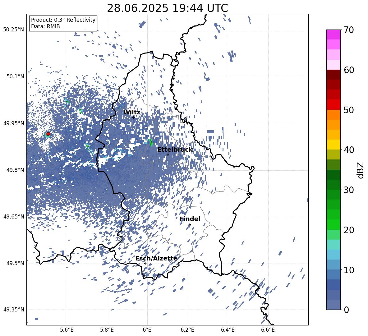Viewport: 368px width, 336px height.
Task: Click the colorbar tick value 20
Action: 349,230
